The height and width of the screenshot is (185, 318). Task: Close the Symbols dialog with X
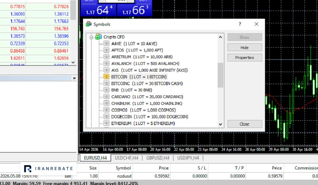tap(257, 24)
